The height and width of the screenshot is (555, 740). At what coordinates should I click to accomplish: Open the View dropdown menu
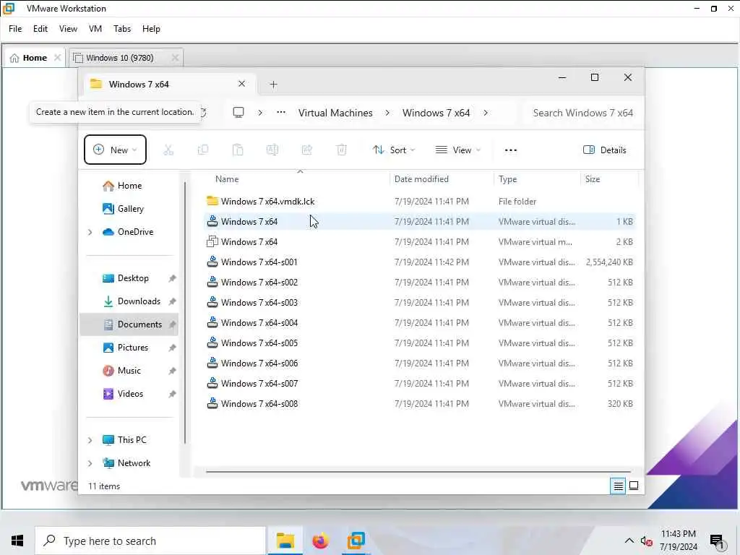[x=457, y=150]
